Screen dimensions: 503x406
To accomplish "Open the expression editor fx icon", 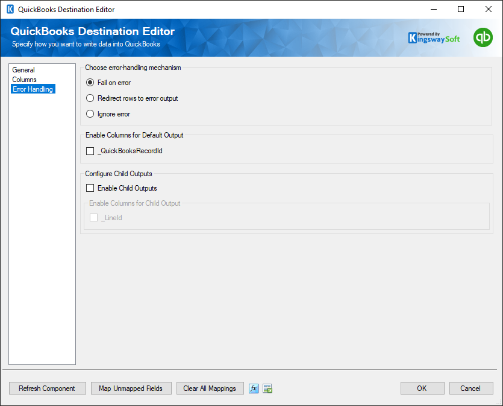I will [x=254, y=389].
